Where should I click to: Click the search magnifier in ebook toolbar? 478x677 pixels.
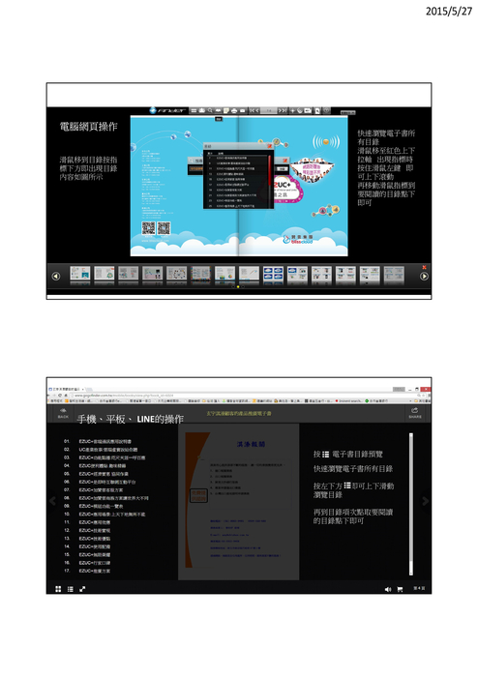pos(210,110)
